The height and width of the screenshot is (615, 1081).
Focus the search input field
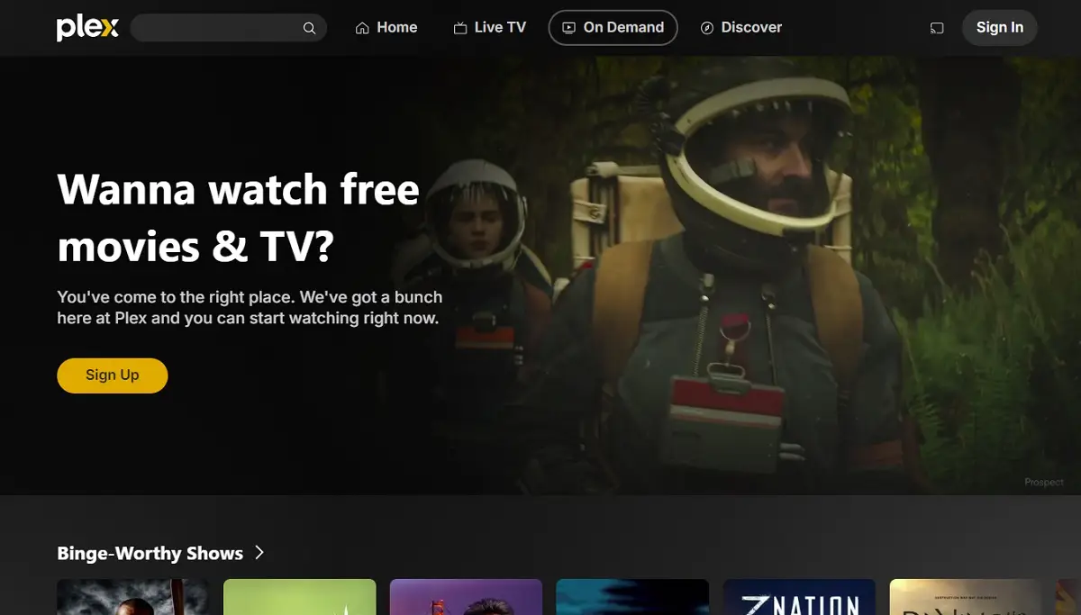click(228, 28)
